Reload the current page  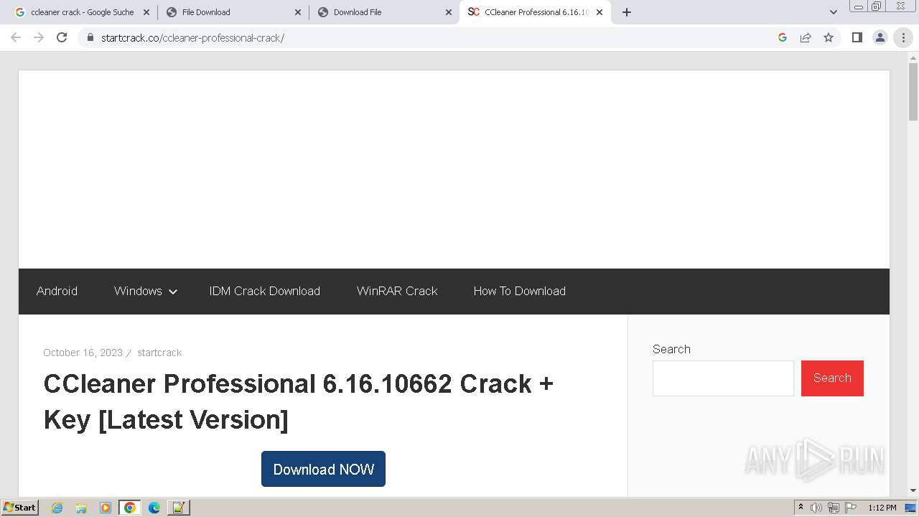(62, 37)
